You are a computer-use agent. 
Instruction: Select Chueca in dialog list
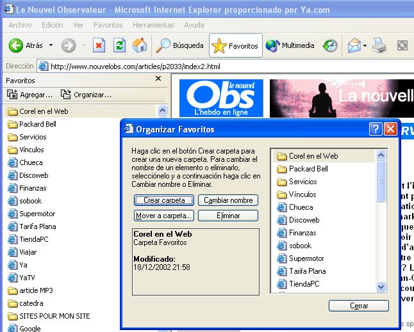(x=295, y=207)
